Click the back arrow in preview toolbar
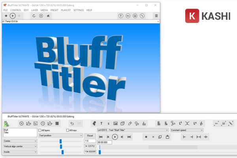The image size is (237, 158). click(6, 16)
